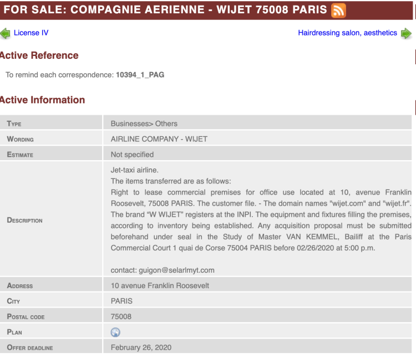Click the February 26, 2020 deadline value
Screen dimensions: 416x358
[141, 347]
